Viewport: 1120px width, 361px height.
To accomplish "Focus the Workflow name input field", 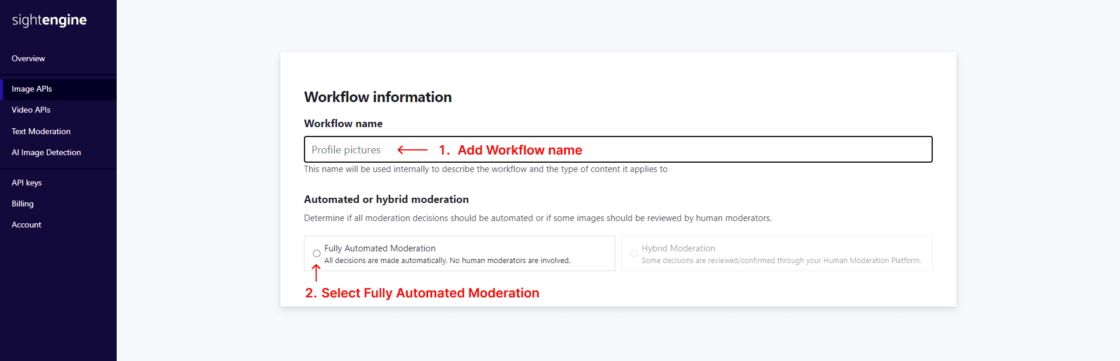I will [618, 149].
